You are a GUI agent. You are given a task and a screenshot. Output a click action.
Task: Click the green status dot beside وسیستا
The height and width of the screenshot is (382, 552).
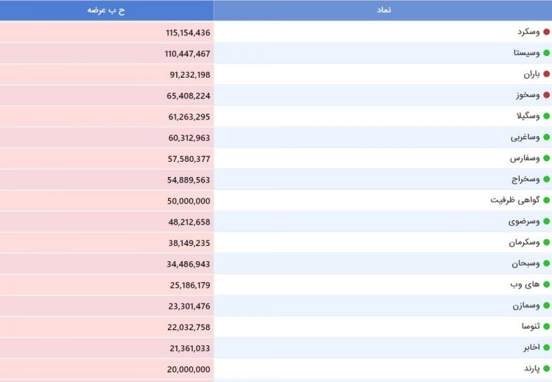[546, 53]
